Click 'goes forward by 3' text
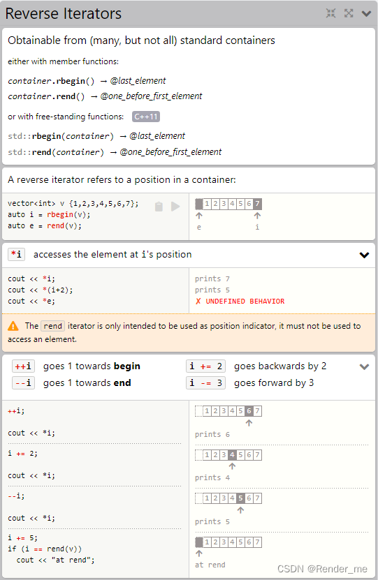378x580 pixels. point(274,383)
